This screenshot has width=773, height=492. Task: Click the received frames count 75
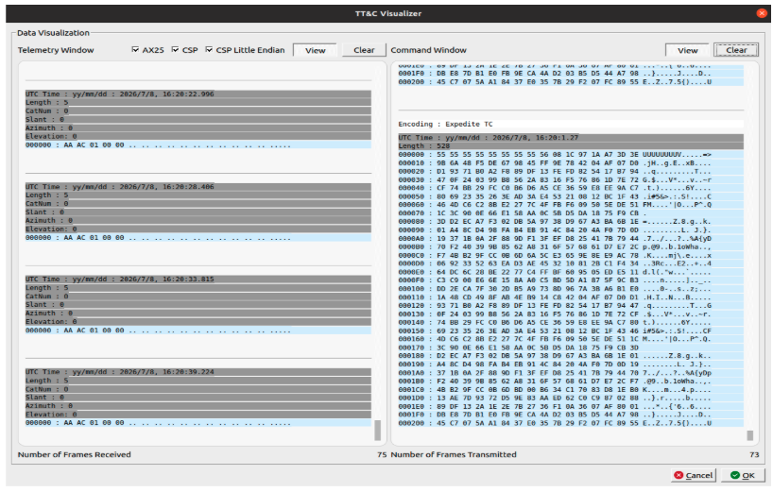(x=382, y=454)
